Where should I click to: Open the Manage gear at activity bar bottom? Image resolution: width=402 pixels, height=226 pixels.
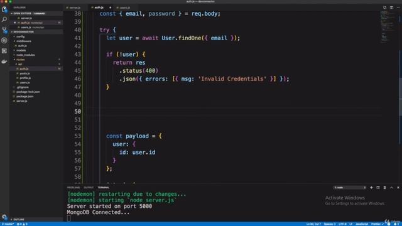point(4,217)
